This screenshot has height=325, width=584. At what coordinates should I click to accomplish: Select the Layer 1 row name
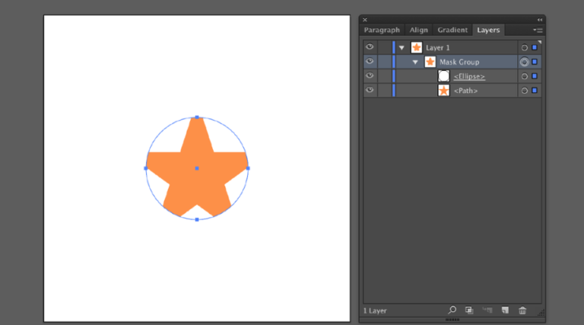tap(438, 48)
